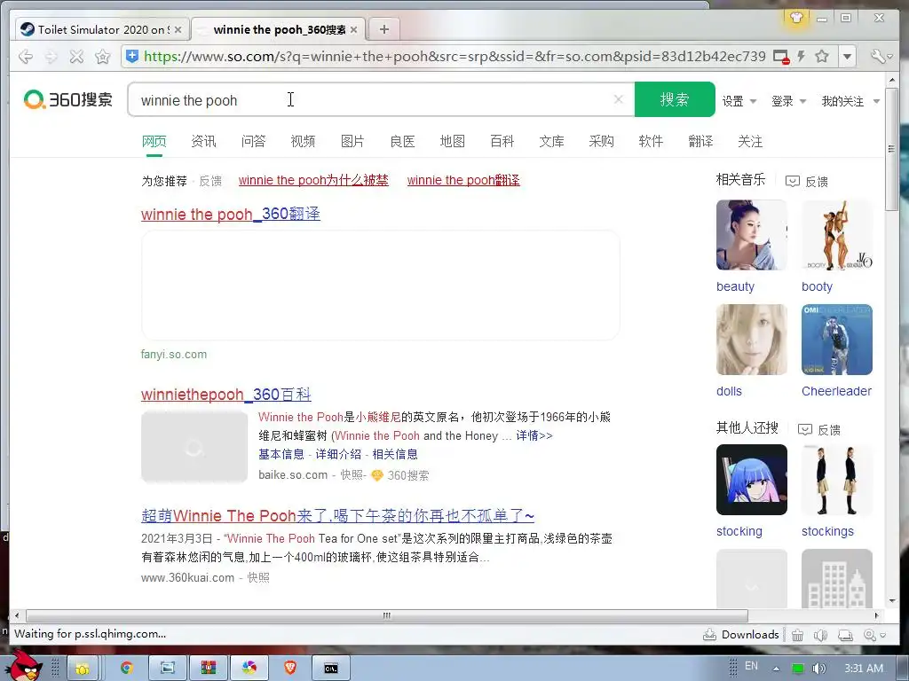Click speaker mute icon in browser status bar
909x681 pixels.
820,635
